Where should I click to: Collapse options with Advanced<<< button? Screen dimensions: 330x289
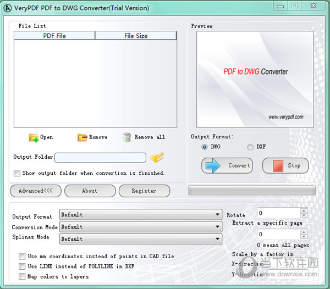point(36,191)
